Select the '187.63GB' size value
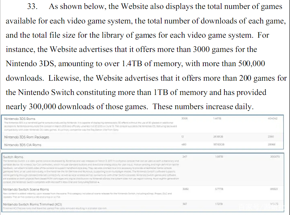290x215 pixels. tap(219, 145)
